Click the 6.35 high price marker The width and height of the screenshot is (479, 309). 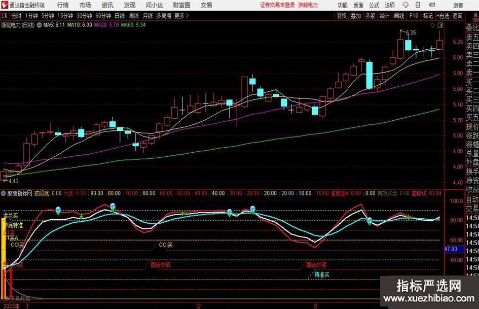(x=411, y=33)
